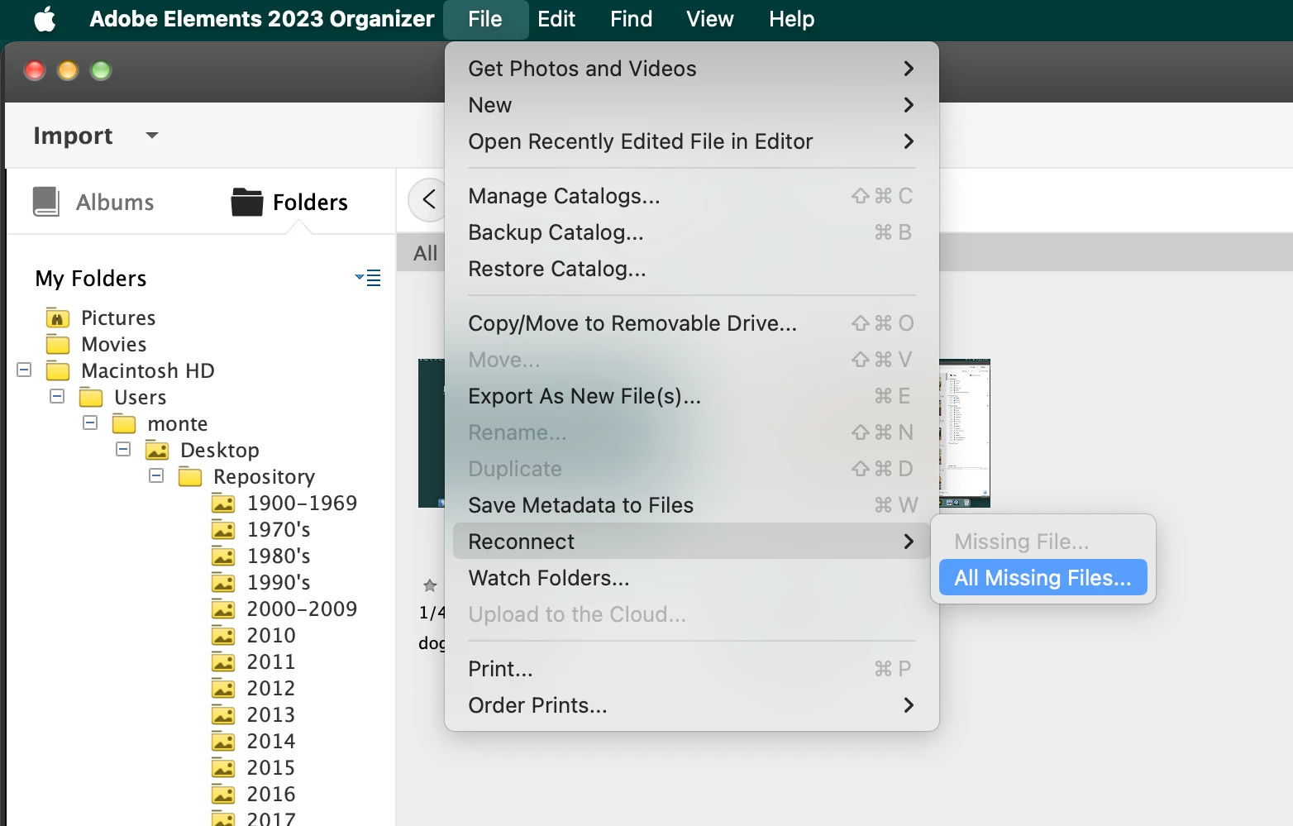Open the Help menu
Viewport: 1293px width, 826px height.
pos(792,19)
